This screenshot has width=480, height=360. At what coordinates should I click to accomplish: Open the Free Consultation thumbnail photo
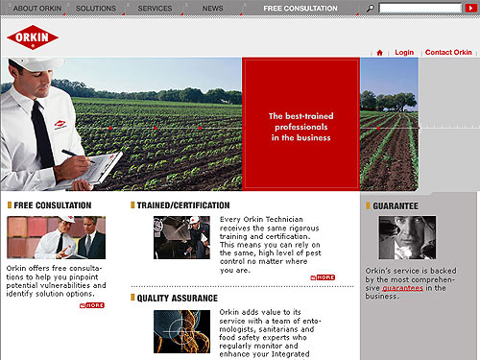pos(57,237)
